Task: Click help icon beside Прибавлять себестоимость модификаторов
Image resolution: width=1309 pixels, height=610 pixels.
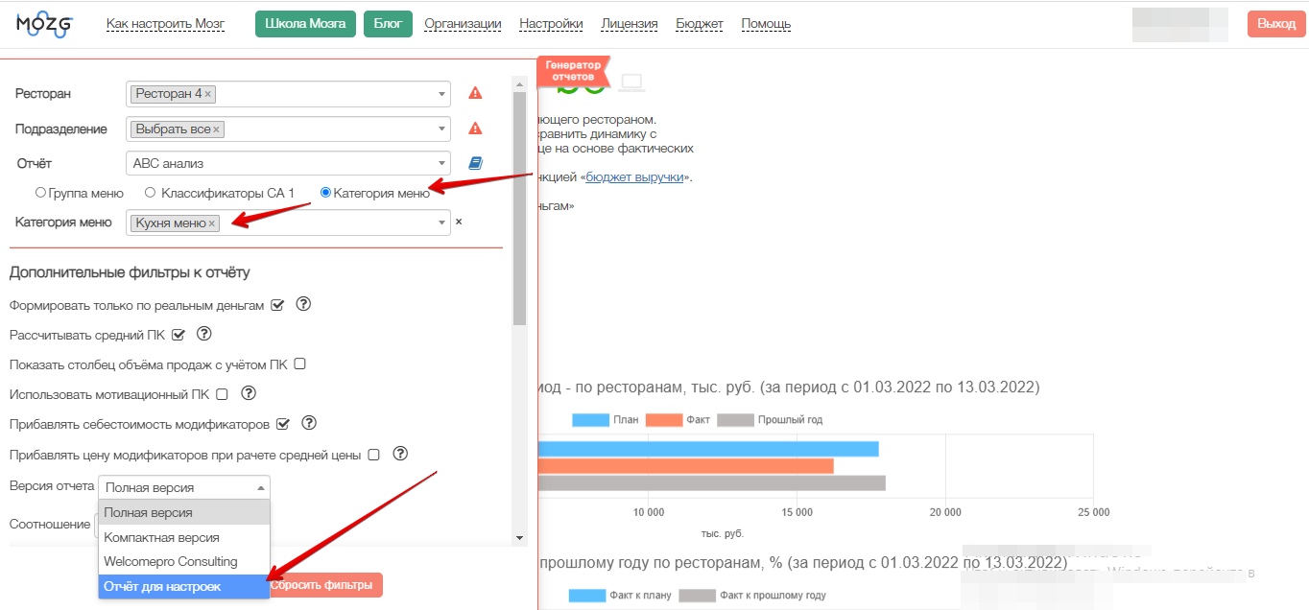Action: 309,423
